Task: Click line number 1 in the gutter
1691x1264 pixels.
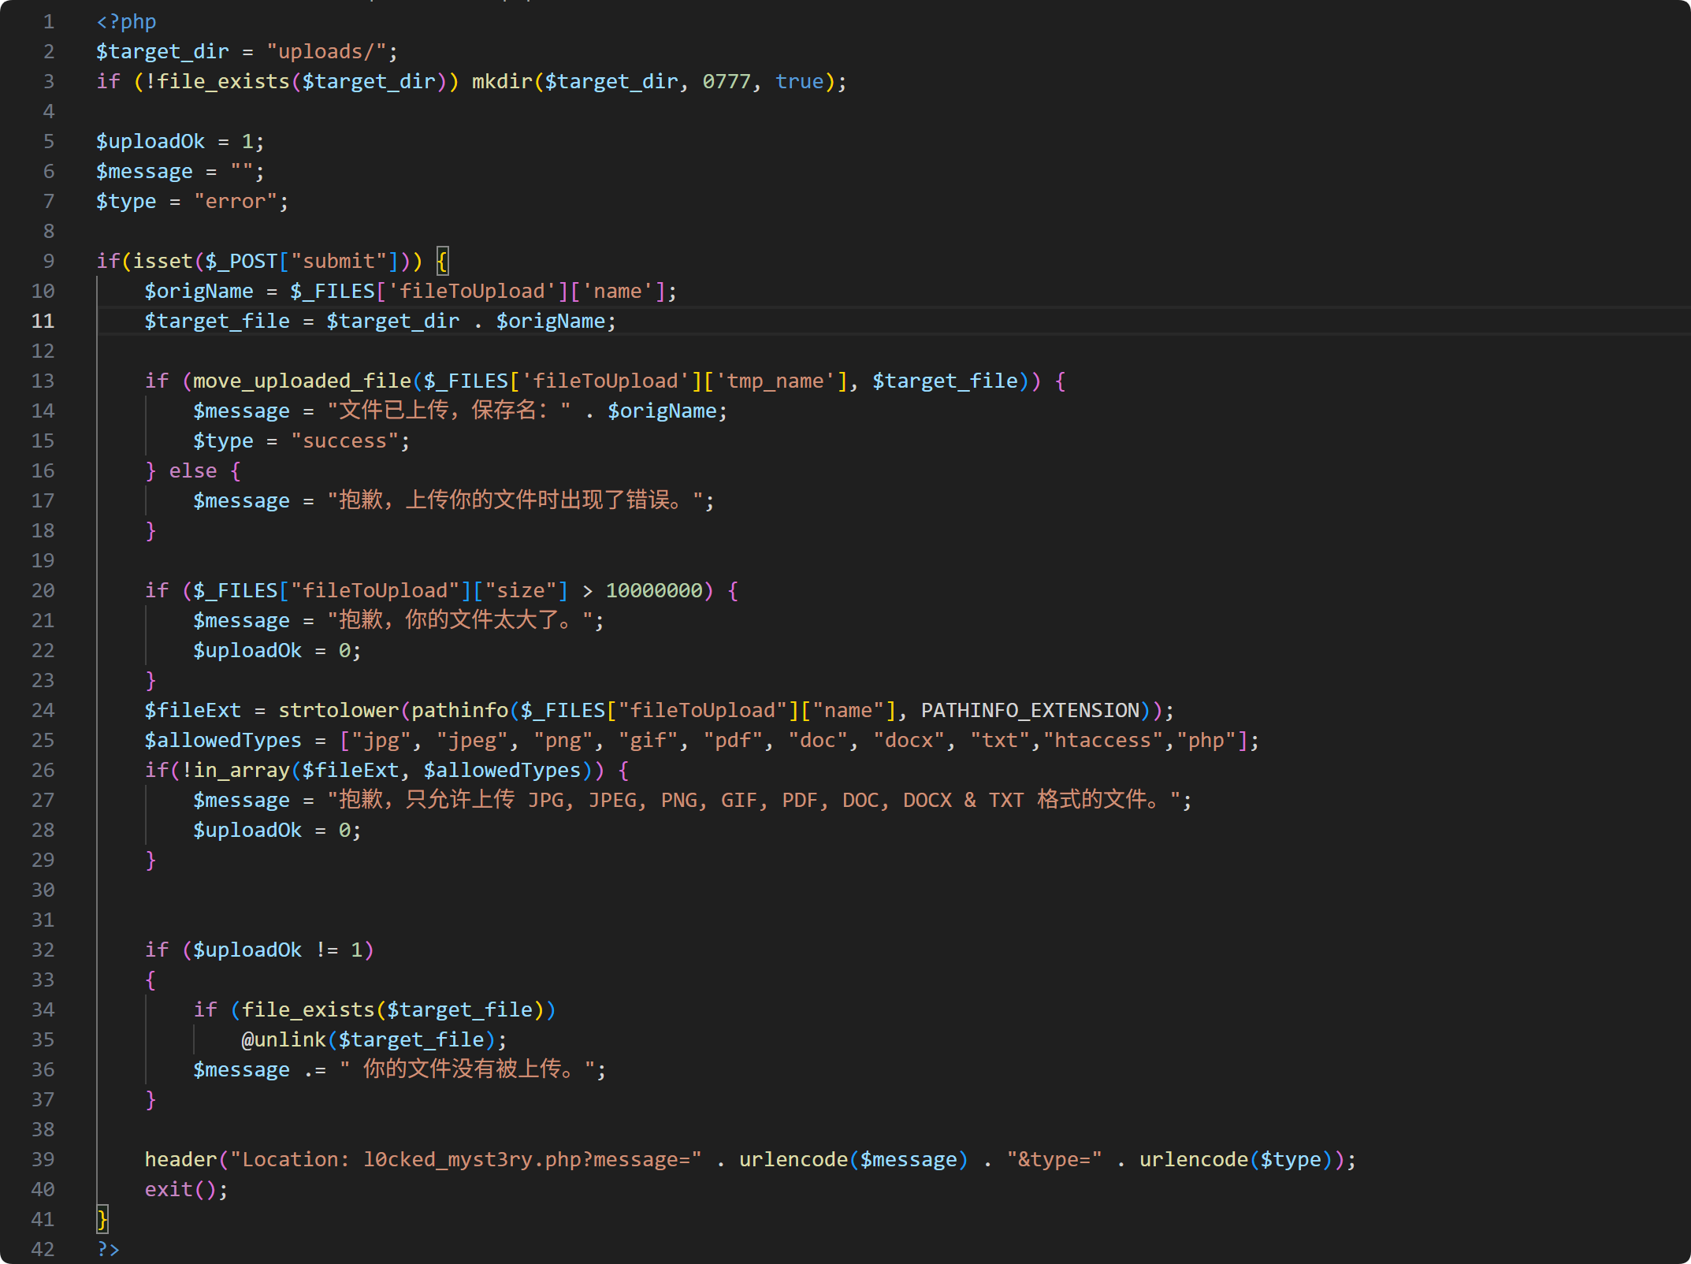Action: pyautogui.click(x=49, y=22)
